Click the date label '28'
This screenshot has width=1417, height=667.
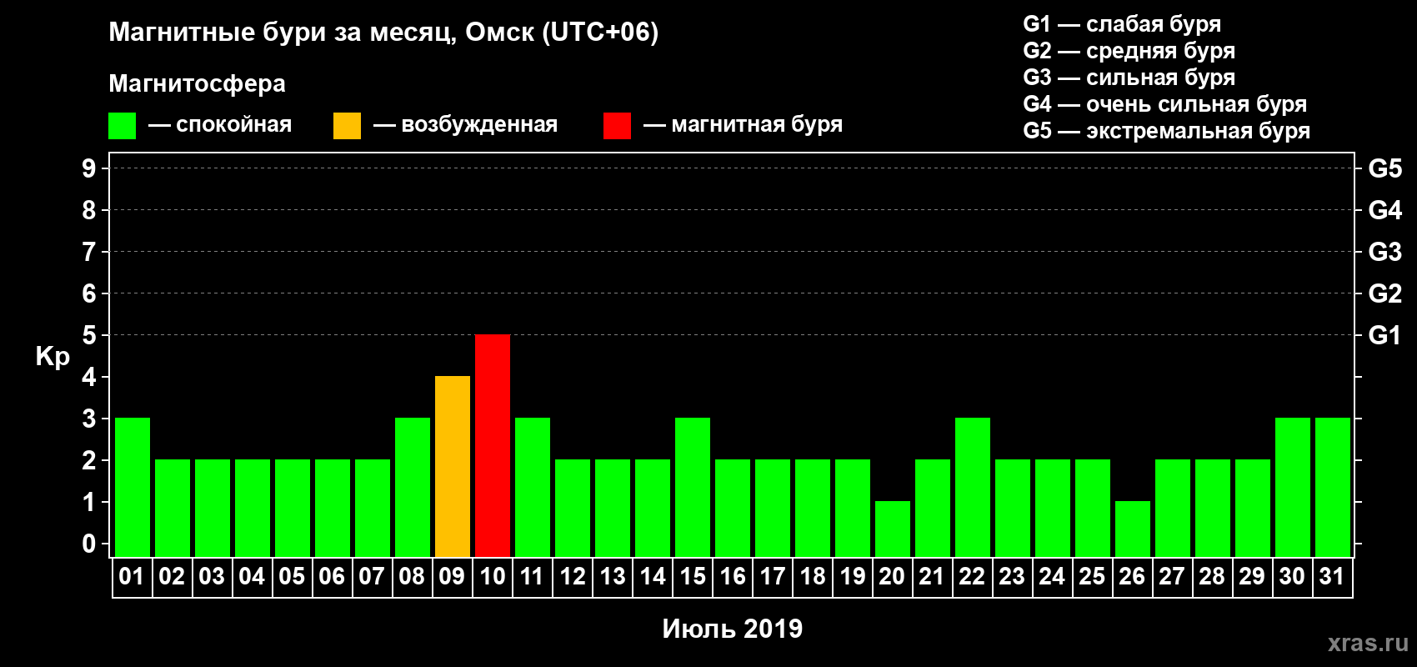pyautogui.click(x=1212, y=576)
